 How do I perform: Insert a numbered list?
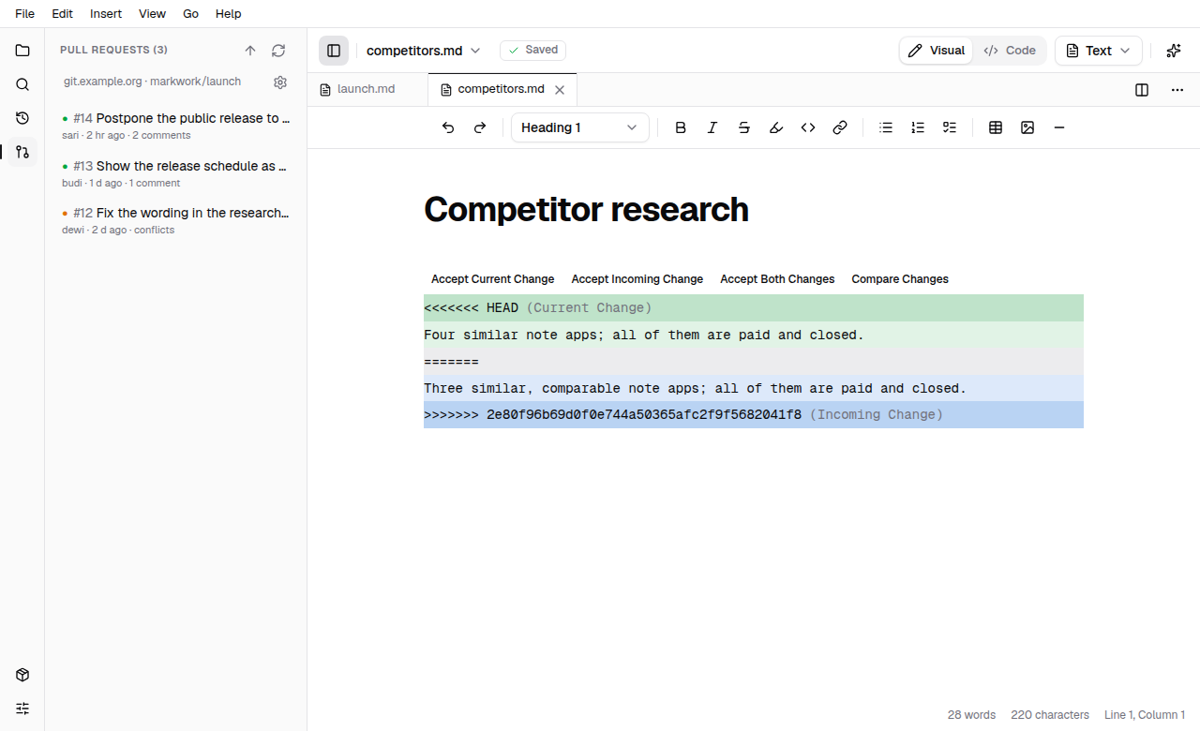click(x=918, y=127)
